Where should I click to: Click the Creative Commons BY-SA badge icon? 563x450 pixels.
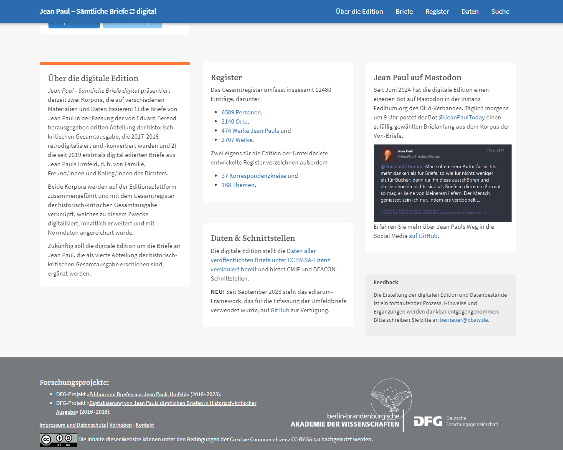pyautogui.click(x=58, y=440)
